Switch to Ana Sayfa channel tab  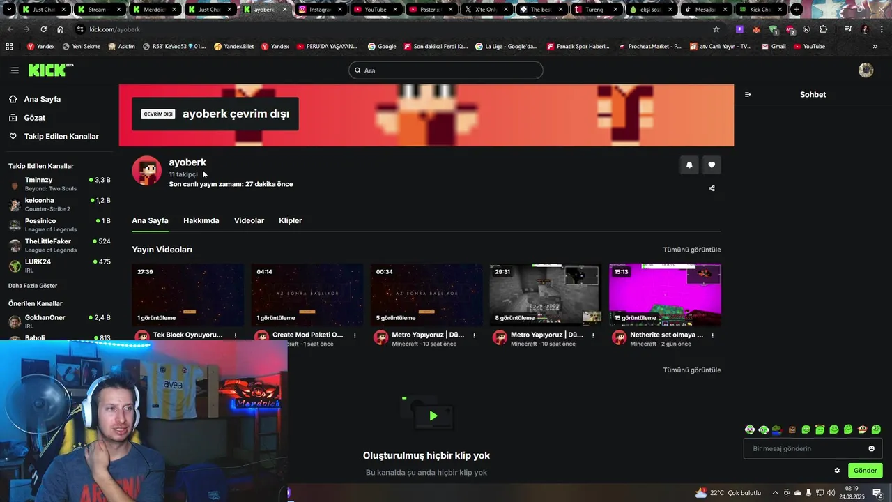pos(150,220)
